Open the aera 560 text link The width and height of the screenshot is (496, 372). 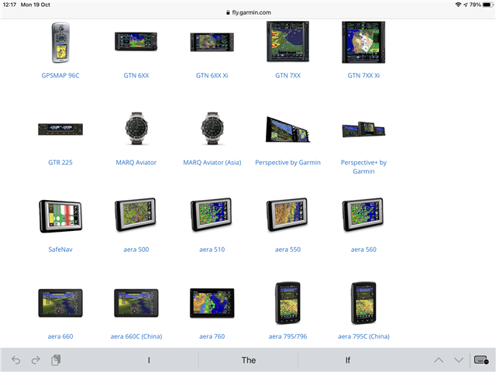point(363,250)
